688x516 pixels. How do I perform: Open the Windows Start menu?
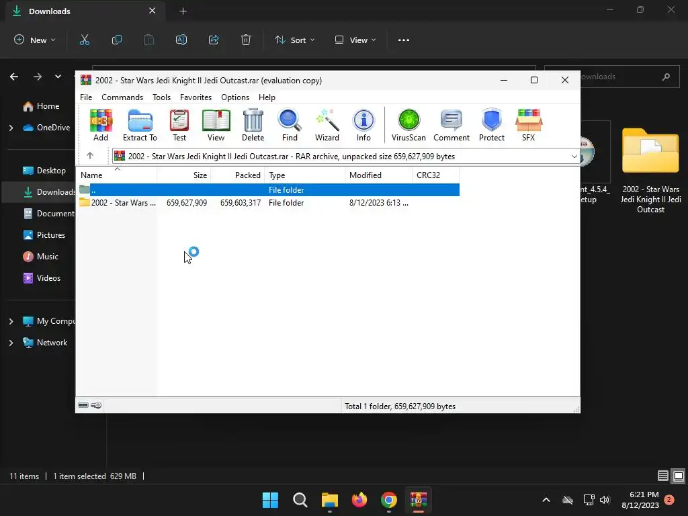point(270,500)
